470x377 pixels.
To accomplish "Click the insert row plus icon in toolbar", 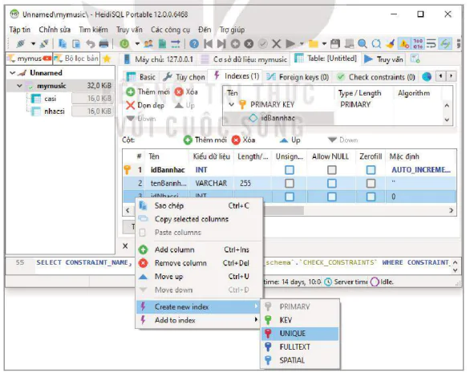I will click(235, 44).
